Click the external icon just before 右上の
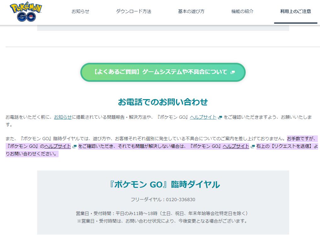 pos(253,146)
